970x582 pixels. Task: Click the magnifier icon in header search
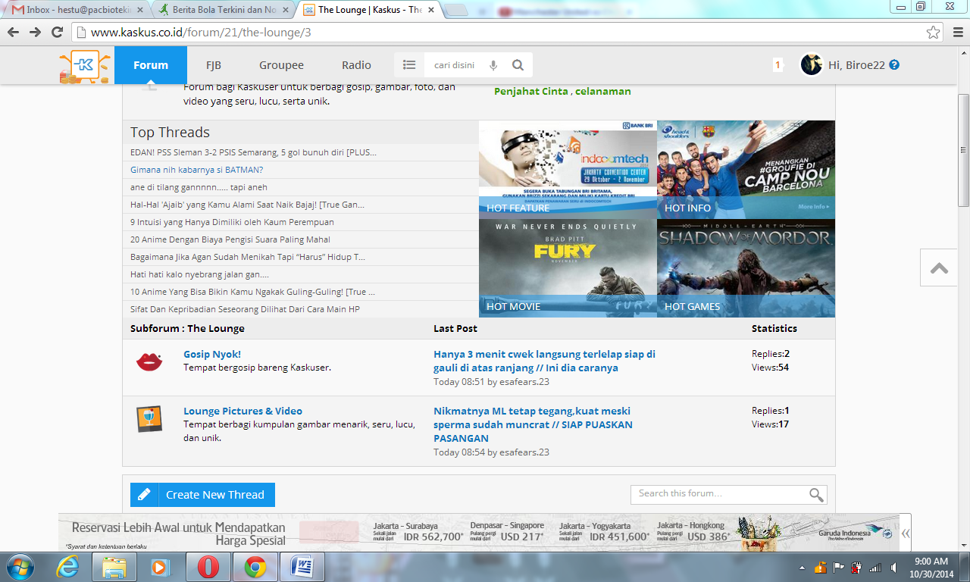point(518,65)
